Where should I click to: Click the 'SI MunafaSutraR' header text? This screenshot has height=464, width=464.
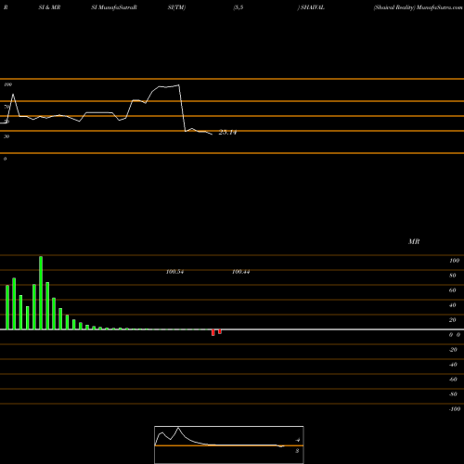[x=114, y=7]
